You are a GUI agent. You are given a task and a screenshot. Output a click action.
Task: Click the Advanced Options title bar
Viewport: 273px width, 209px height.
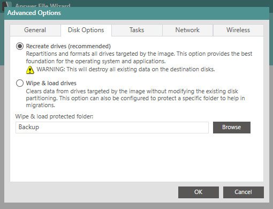pyautogui.click(x=136, y=13)
